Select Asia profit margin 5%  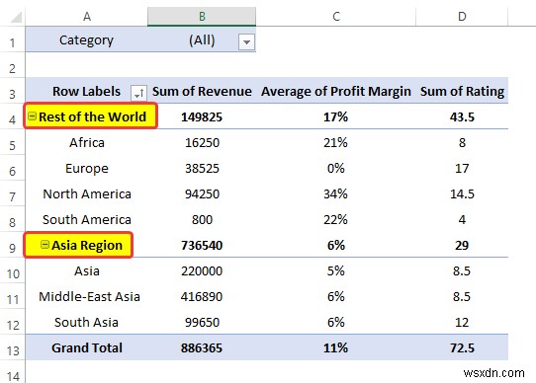click(336, 270)
